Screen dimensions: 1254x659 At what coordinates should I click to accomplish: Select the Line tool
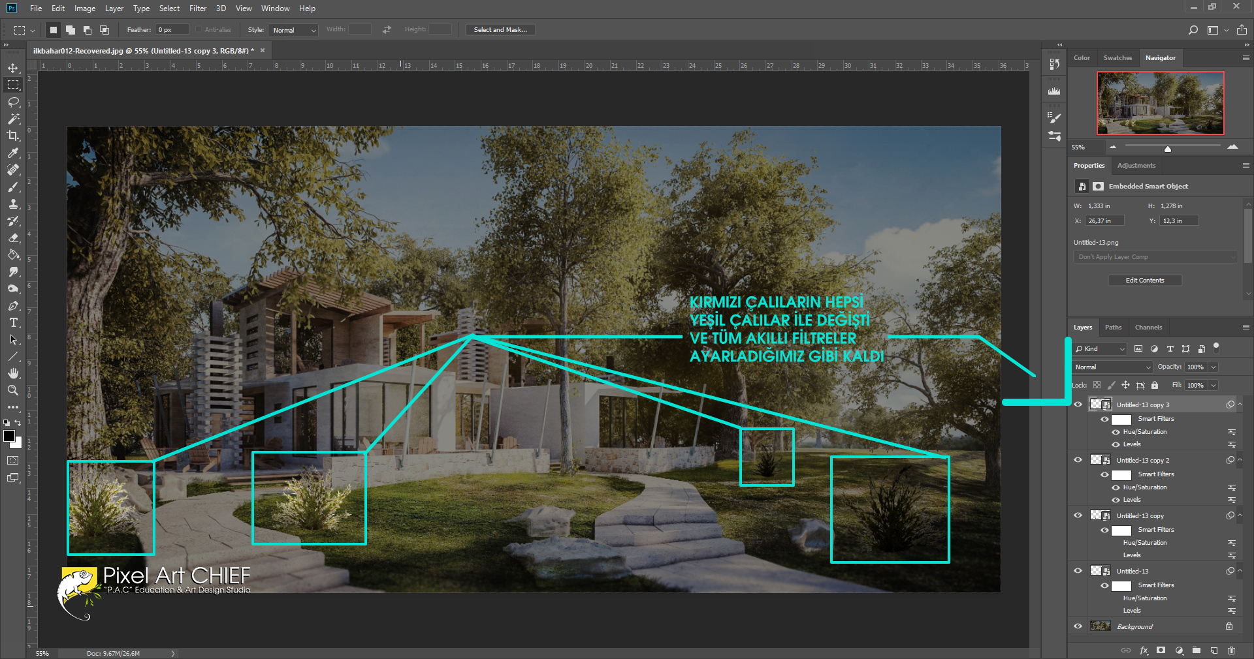[13, 356]
